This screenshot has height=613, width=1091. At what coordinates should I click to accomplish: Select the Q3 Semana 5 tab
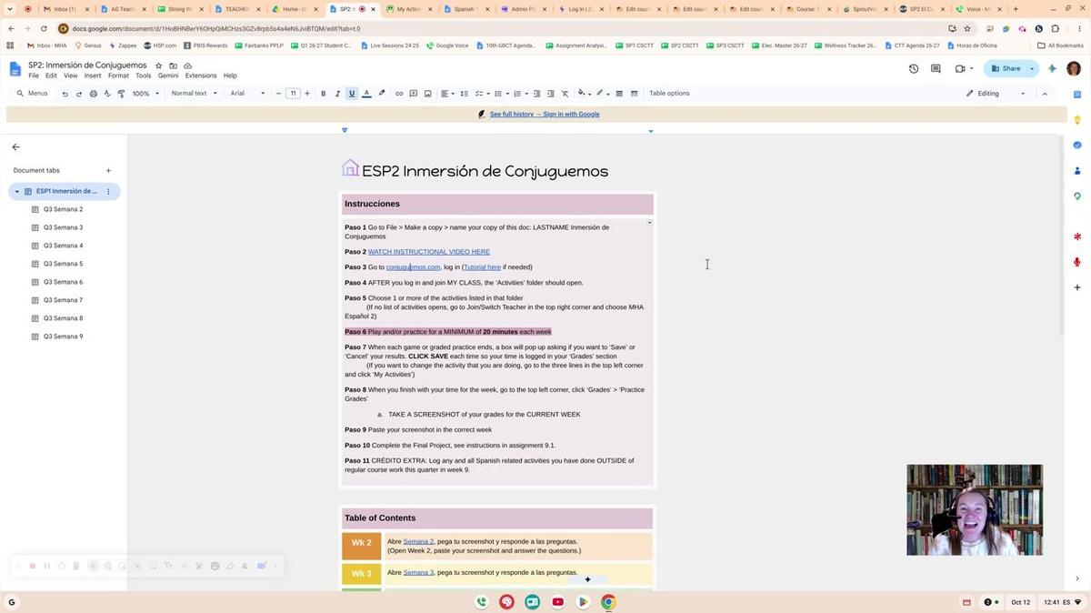coord(63,264)
